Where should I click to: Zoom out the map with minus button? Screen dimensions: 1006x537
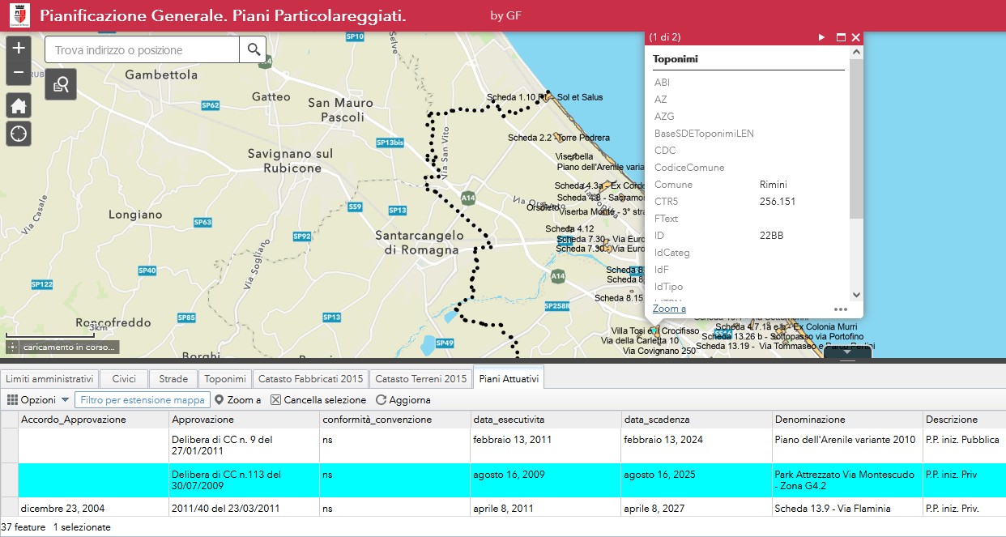[19, 73]
